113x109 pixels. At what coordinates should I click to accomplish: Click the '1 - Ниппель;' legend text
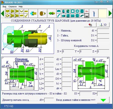tap(64, 31)
